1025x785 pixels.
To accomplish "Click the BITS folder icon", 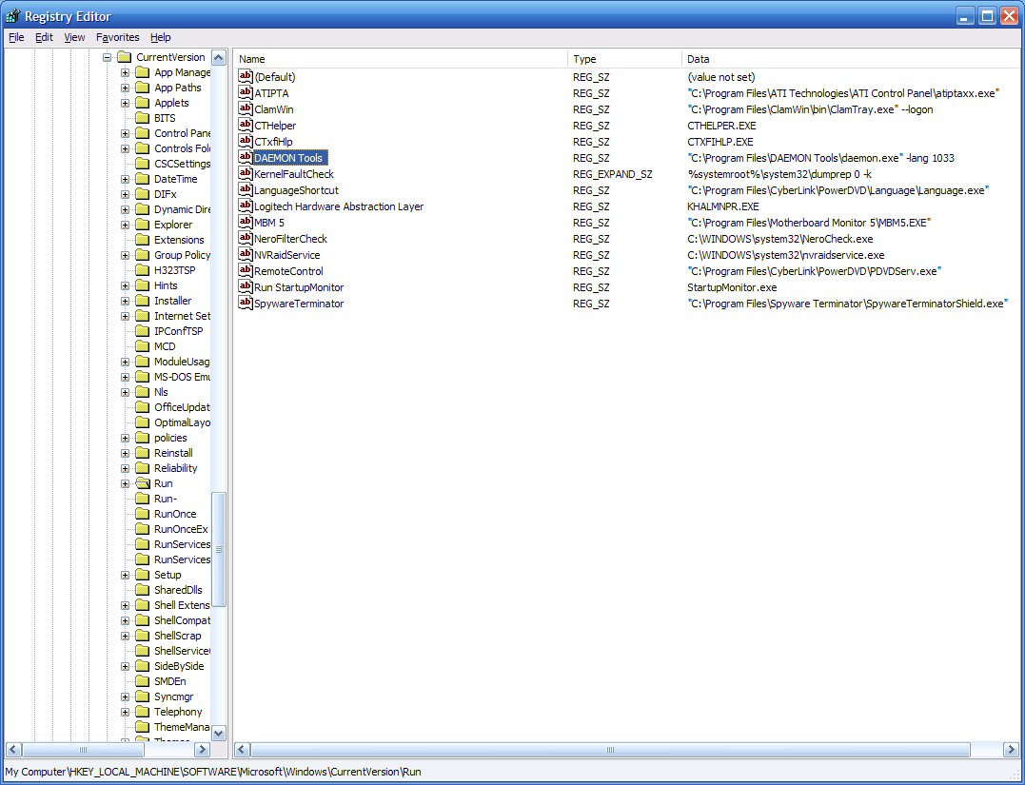I will click(143, 118).
